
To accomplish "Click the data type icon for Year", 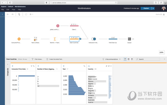I will point(63,66).
